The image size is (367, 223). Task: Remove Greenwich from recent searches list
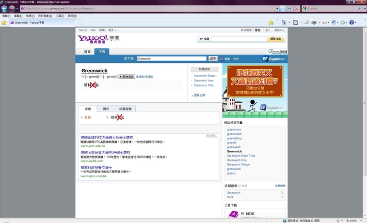[282, 192]
